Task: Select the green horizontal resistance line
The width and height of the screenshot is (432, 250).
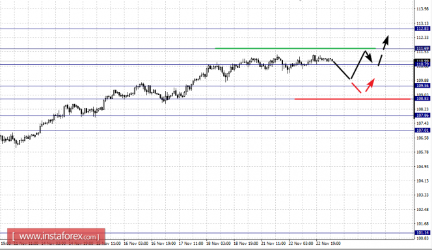Action: click(295, 49)
